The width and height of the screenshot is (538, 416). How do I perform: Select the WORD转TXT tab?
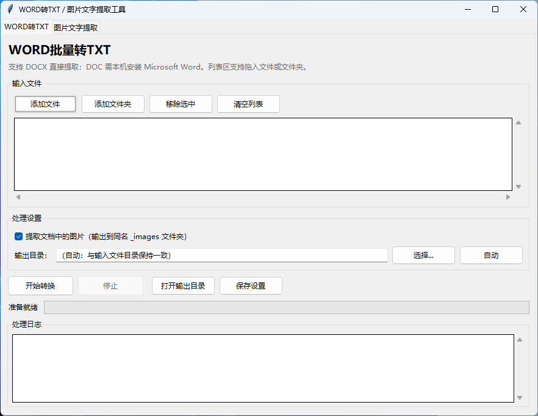coord(26,27)
